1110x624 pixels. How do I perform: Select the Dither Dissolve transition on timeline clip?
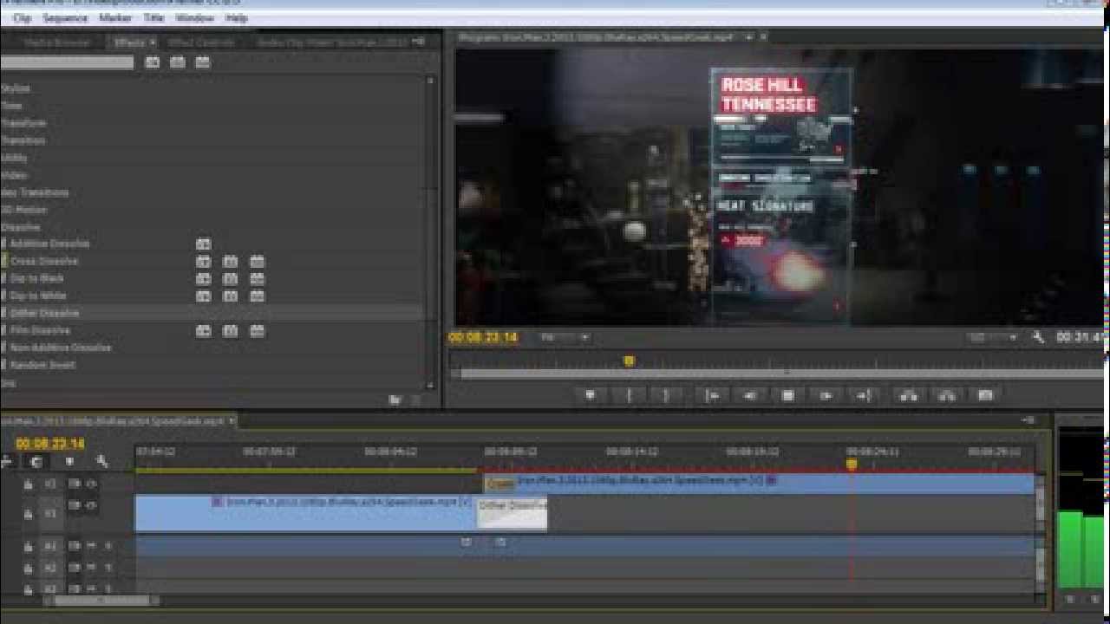click(512, 513)
